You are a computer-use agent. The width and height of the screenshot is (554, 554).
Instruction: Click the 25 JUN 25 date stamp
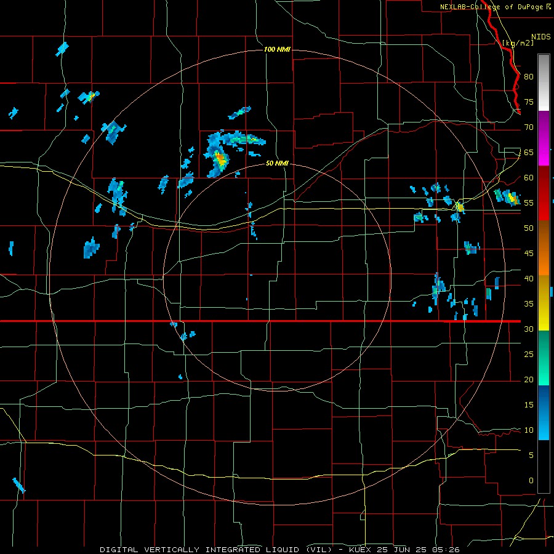point(404,550)
